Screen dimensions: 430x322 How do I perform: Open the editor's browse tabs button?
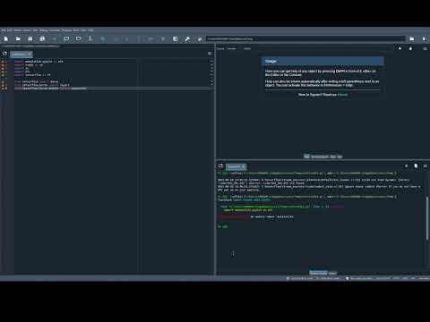(x=4, y=54)
